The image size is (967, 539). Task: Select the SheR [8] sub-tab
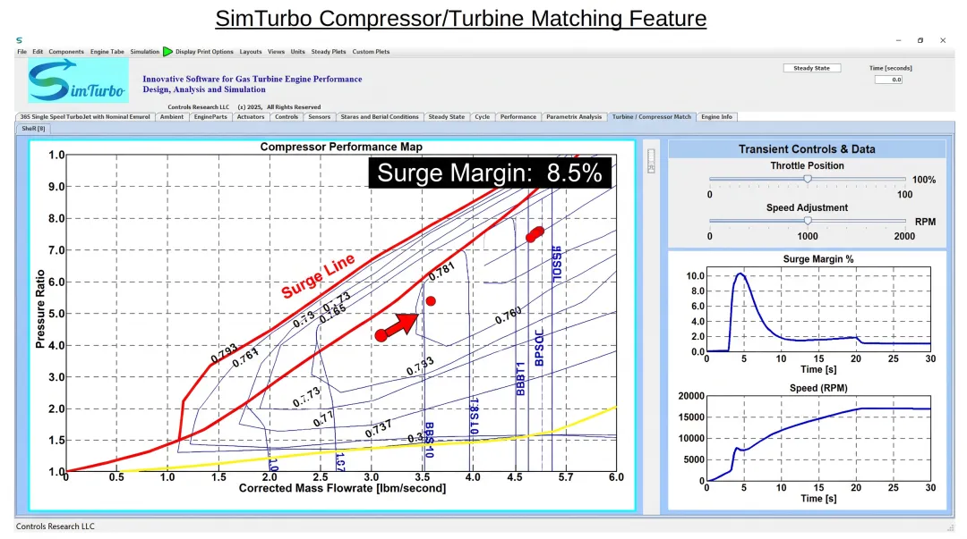point(33,129)
